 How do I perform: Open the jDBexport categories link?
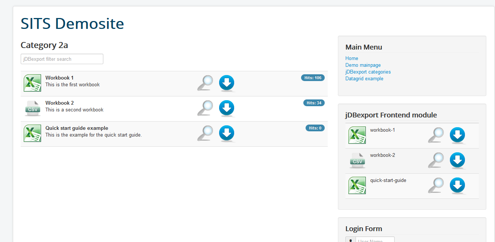pyautogui.click(x=368, y=72)
